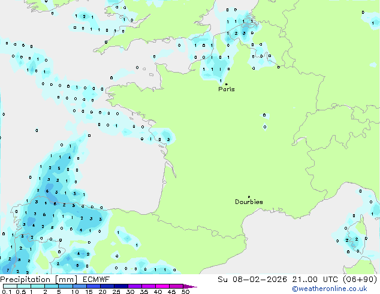Pick the 5–10 mm legend swatch
380x294 pixels.
[x=65, y=286]
